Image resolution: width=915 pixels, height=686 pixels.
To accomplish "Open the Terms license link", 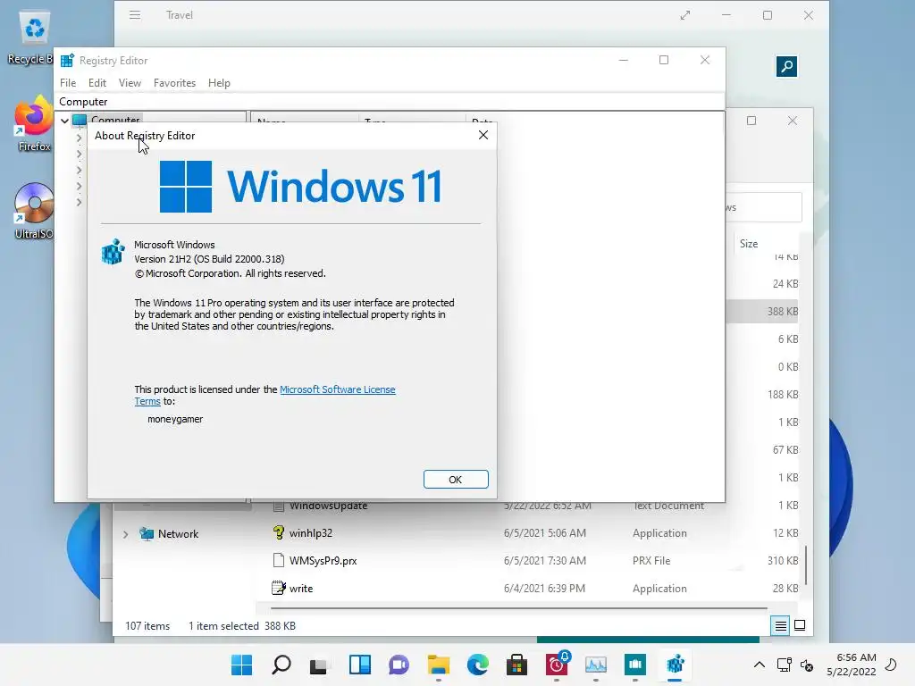I will pyautogui.click(x=147, y=401).
